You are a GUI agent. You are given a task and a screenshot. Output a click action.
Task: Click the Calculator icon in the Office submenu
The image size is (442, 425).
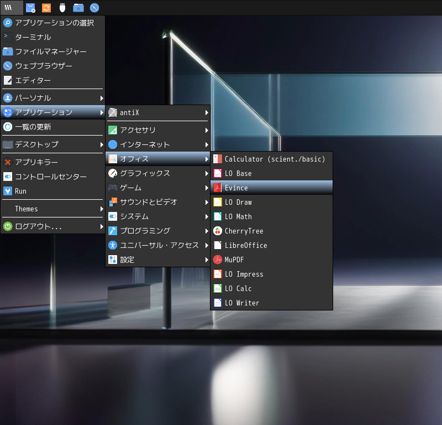[x=218, y=159]
